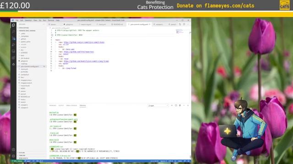Select .pre-commit-config.yaml in explorer tree
This screenshot has width=293, height=164.
pyautogui.click(x=32, y=67)
